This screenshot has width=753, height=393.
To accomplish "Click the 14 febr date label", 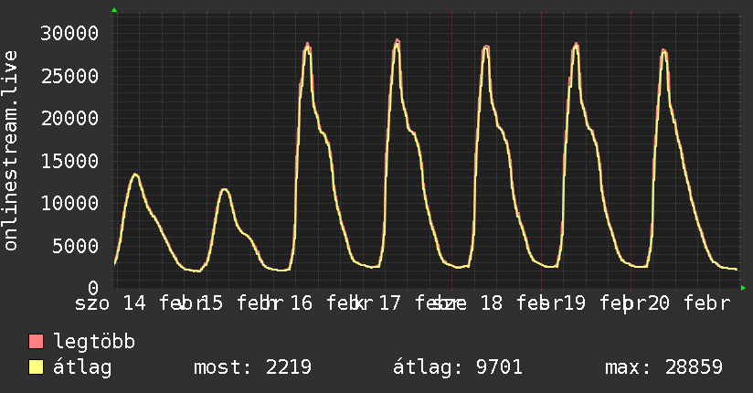I will click(163, 303).
